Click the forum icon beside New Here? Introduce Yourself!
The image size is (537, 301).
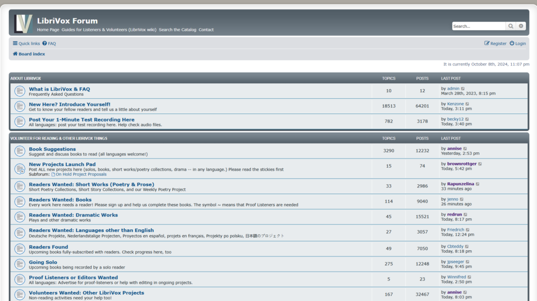(20, 106)
